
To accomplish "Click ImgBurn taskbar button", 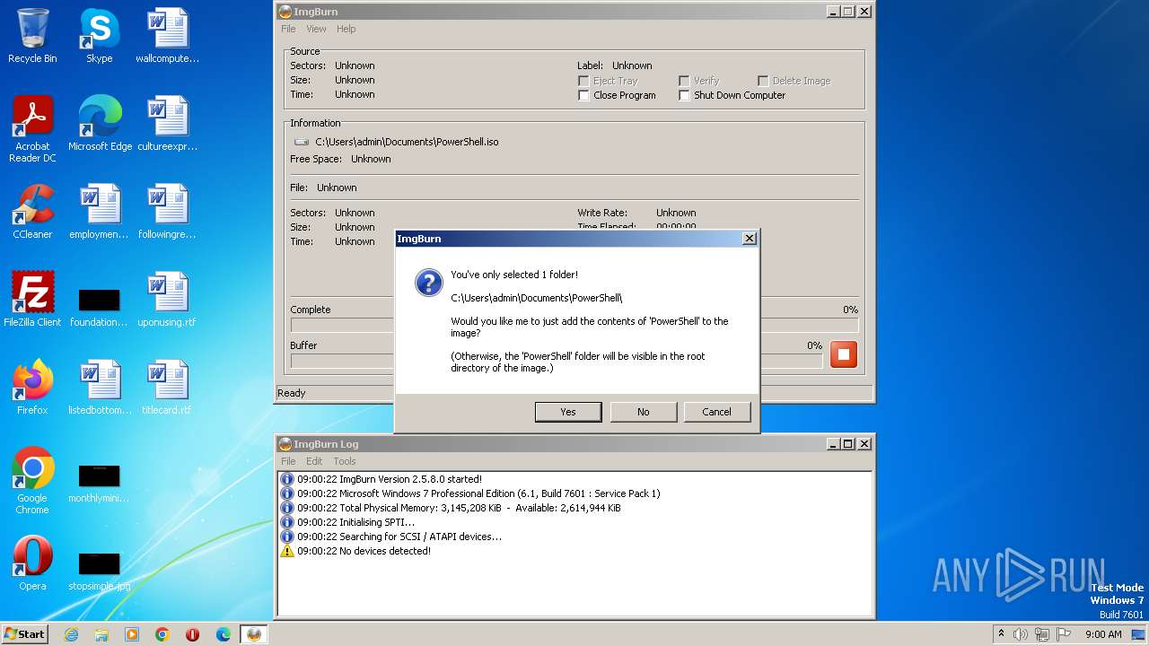I will click(x=254, y=634).
